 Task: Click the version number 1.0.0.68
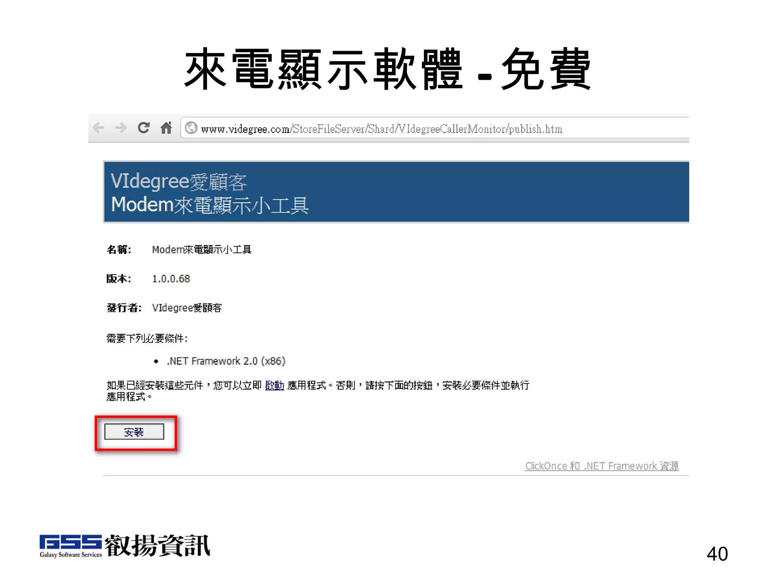tap(171, 279)
